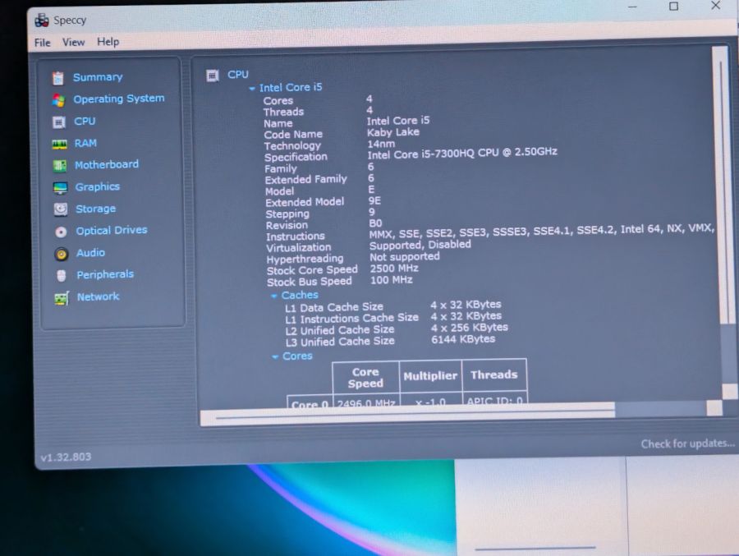Click the Peripherals mouse icon in sidebar

tap(62, 275)
